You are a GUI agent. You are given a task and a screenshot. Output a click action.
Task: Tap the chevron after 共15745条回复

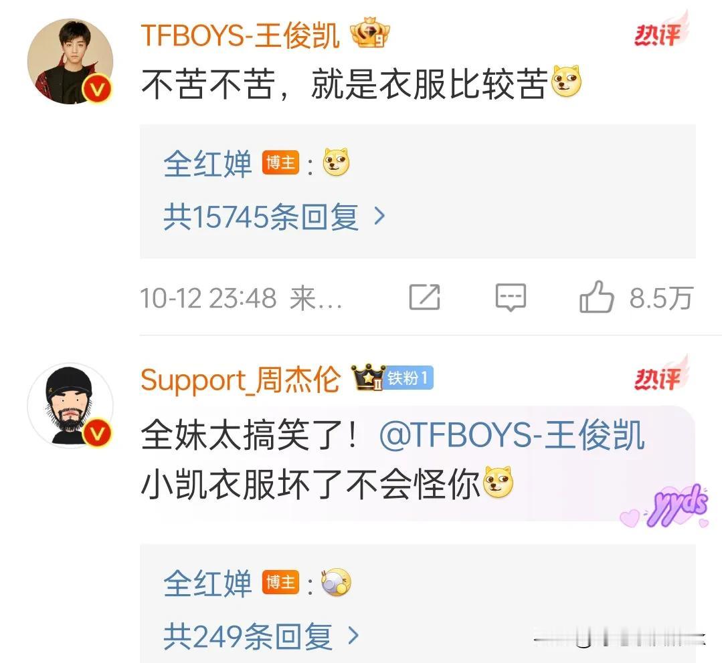[379, 216]
